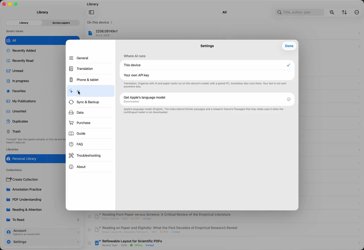Click the Create Collection folder icon
This screenshot has height=250, width=364.
9,180
